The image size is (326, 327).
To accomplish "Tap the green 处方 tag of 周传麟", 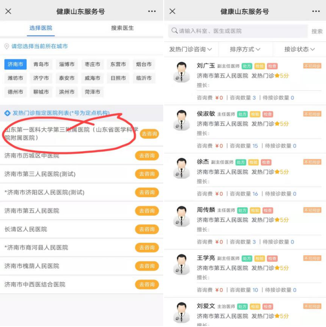I will click(242, 210).
